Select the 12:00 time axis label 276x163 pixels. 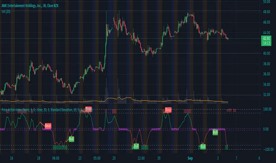pyautogui.click(x=141, y=158)
